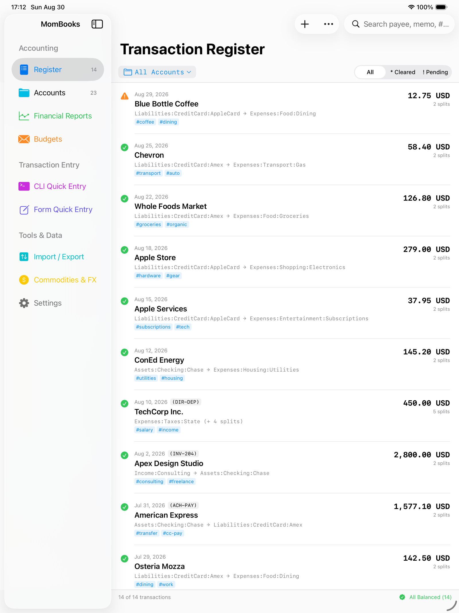Click the search magnifier icon
Viewport: 459px width, 613px height.
(356, 24)
